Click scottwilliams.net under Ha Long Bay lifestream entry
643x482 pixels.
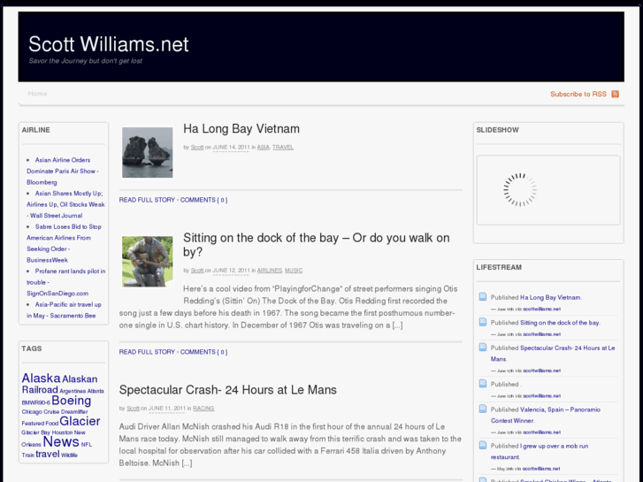pyautogui.click(x=541, y=309)
